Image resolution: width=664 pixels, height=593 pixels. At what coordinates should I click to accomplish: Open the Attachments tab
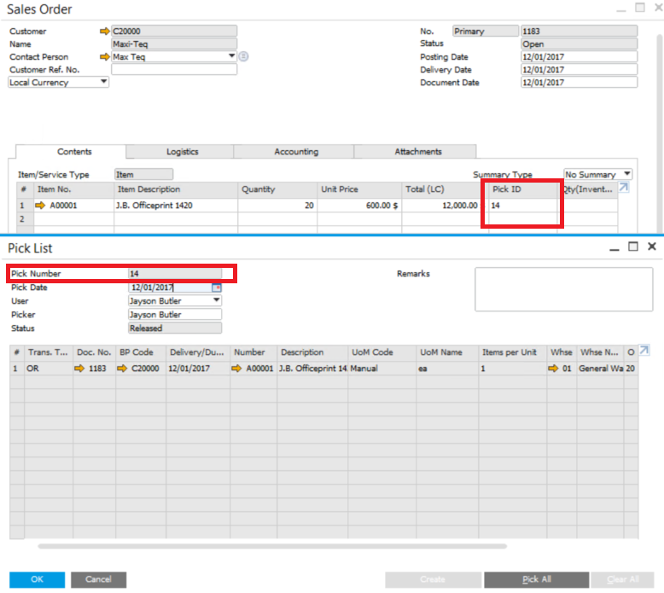coord(418,152)
